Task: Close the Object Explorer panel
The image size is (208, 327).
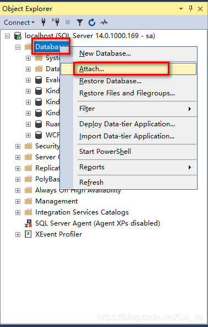Action: pos(200,9)
